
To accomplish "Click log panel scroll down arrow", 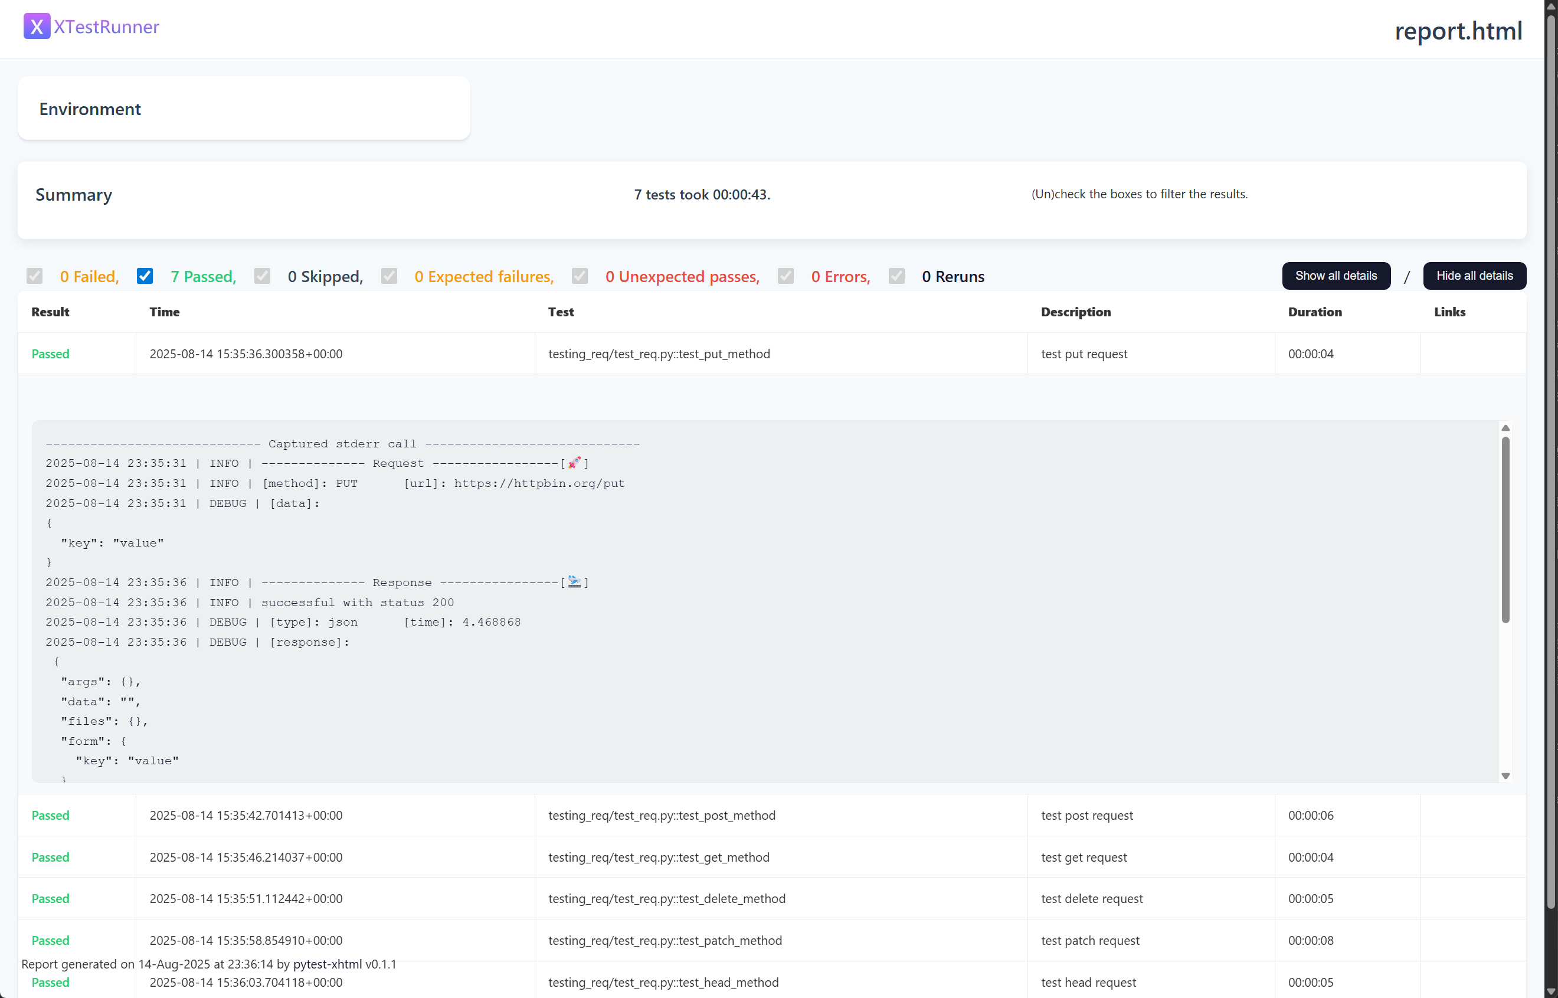I will pyautogui.click(x=1505, y=776).
